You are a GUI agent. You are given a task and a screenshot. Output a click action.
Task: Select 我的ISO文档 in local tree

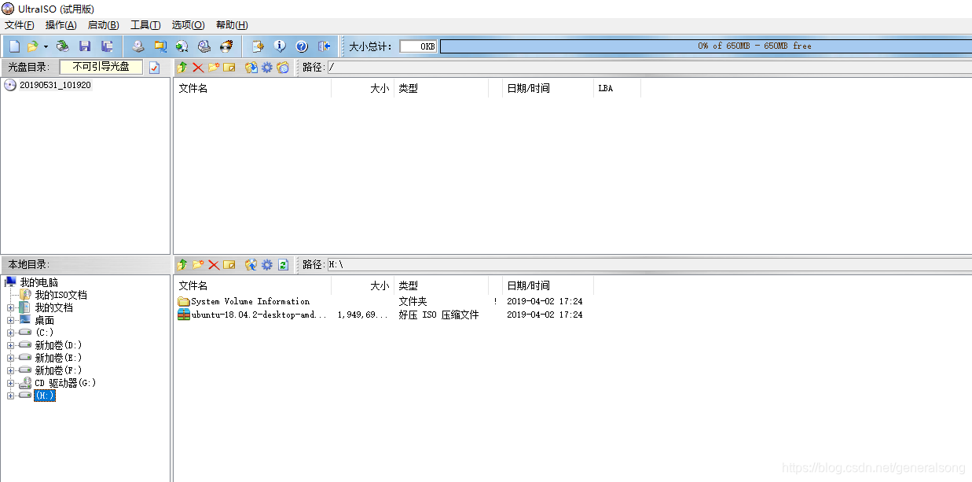click(61, 295)
